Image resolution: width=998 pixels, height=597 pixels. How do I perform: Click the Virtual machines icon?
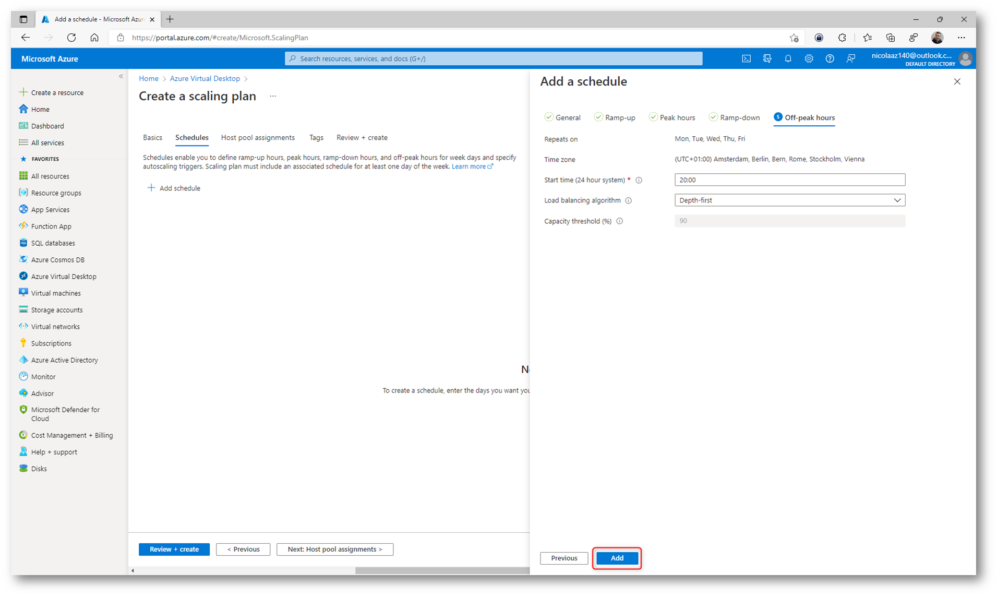pyautogui.click(x=23, y=293)
